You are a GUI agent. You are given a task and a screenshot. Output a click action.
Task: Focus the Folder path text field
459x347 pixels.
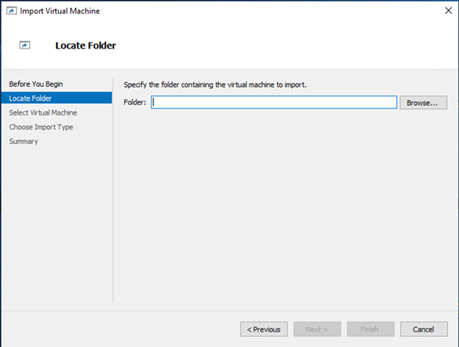point(274,102)
